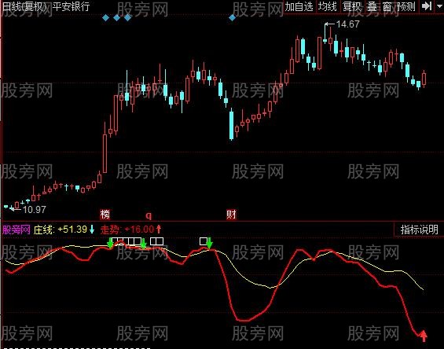The height and width of the screenshot is (349, 444).
Task: Open the 窗 window layout option
Action: 387,7
